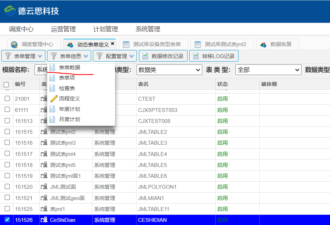Viewport: 330px width, 225px height.
Task: Click the 转移LOG记录 table icon
Action: 196,56
